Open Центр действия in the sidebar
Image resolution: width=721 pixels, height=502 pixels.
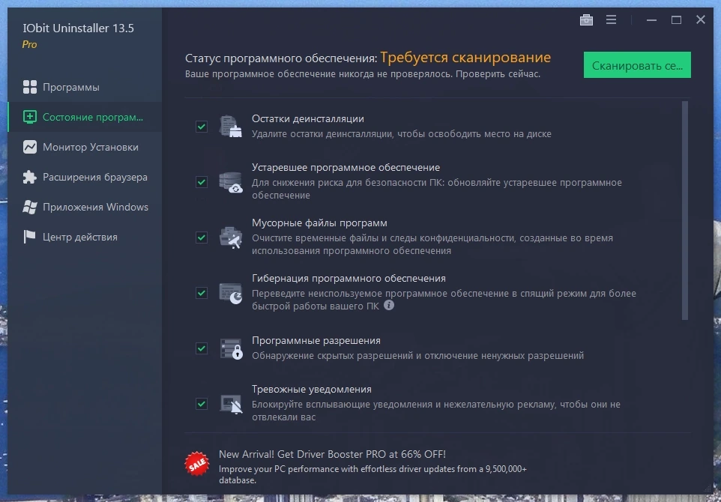click(x=85, y=237)
